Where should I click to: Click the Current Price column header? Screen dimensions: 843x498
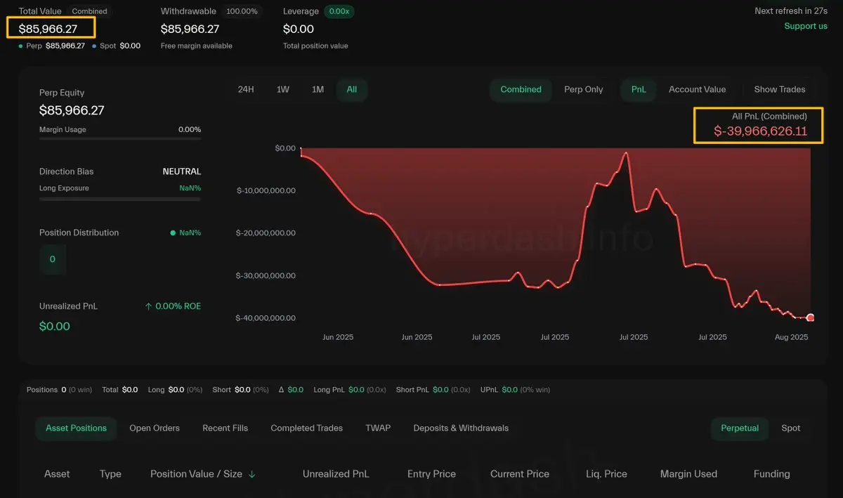click(520, 474)
